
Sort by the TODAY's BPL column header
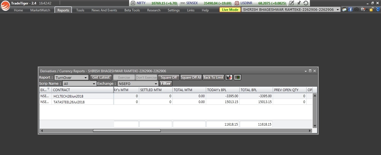point(223,90)
